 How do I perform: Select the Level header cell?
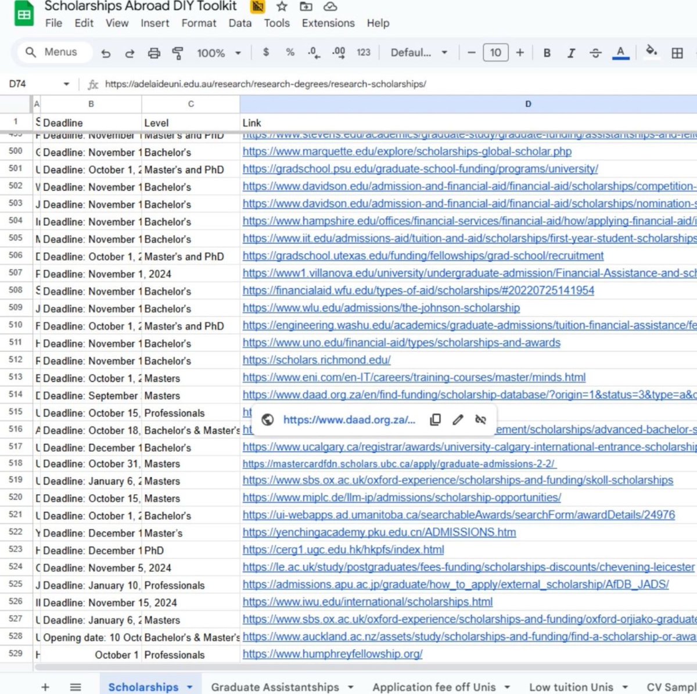click(x=191, y=123)
